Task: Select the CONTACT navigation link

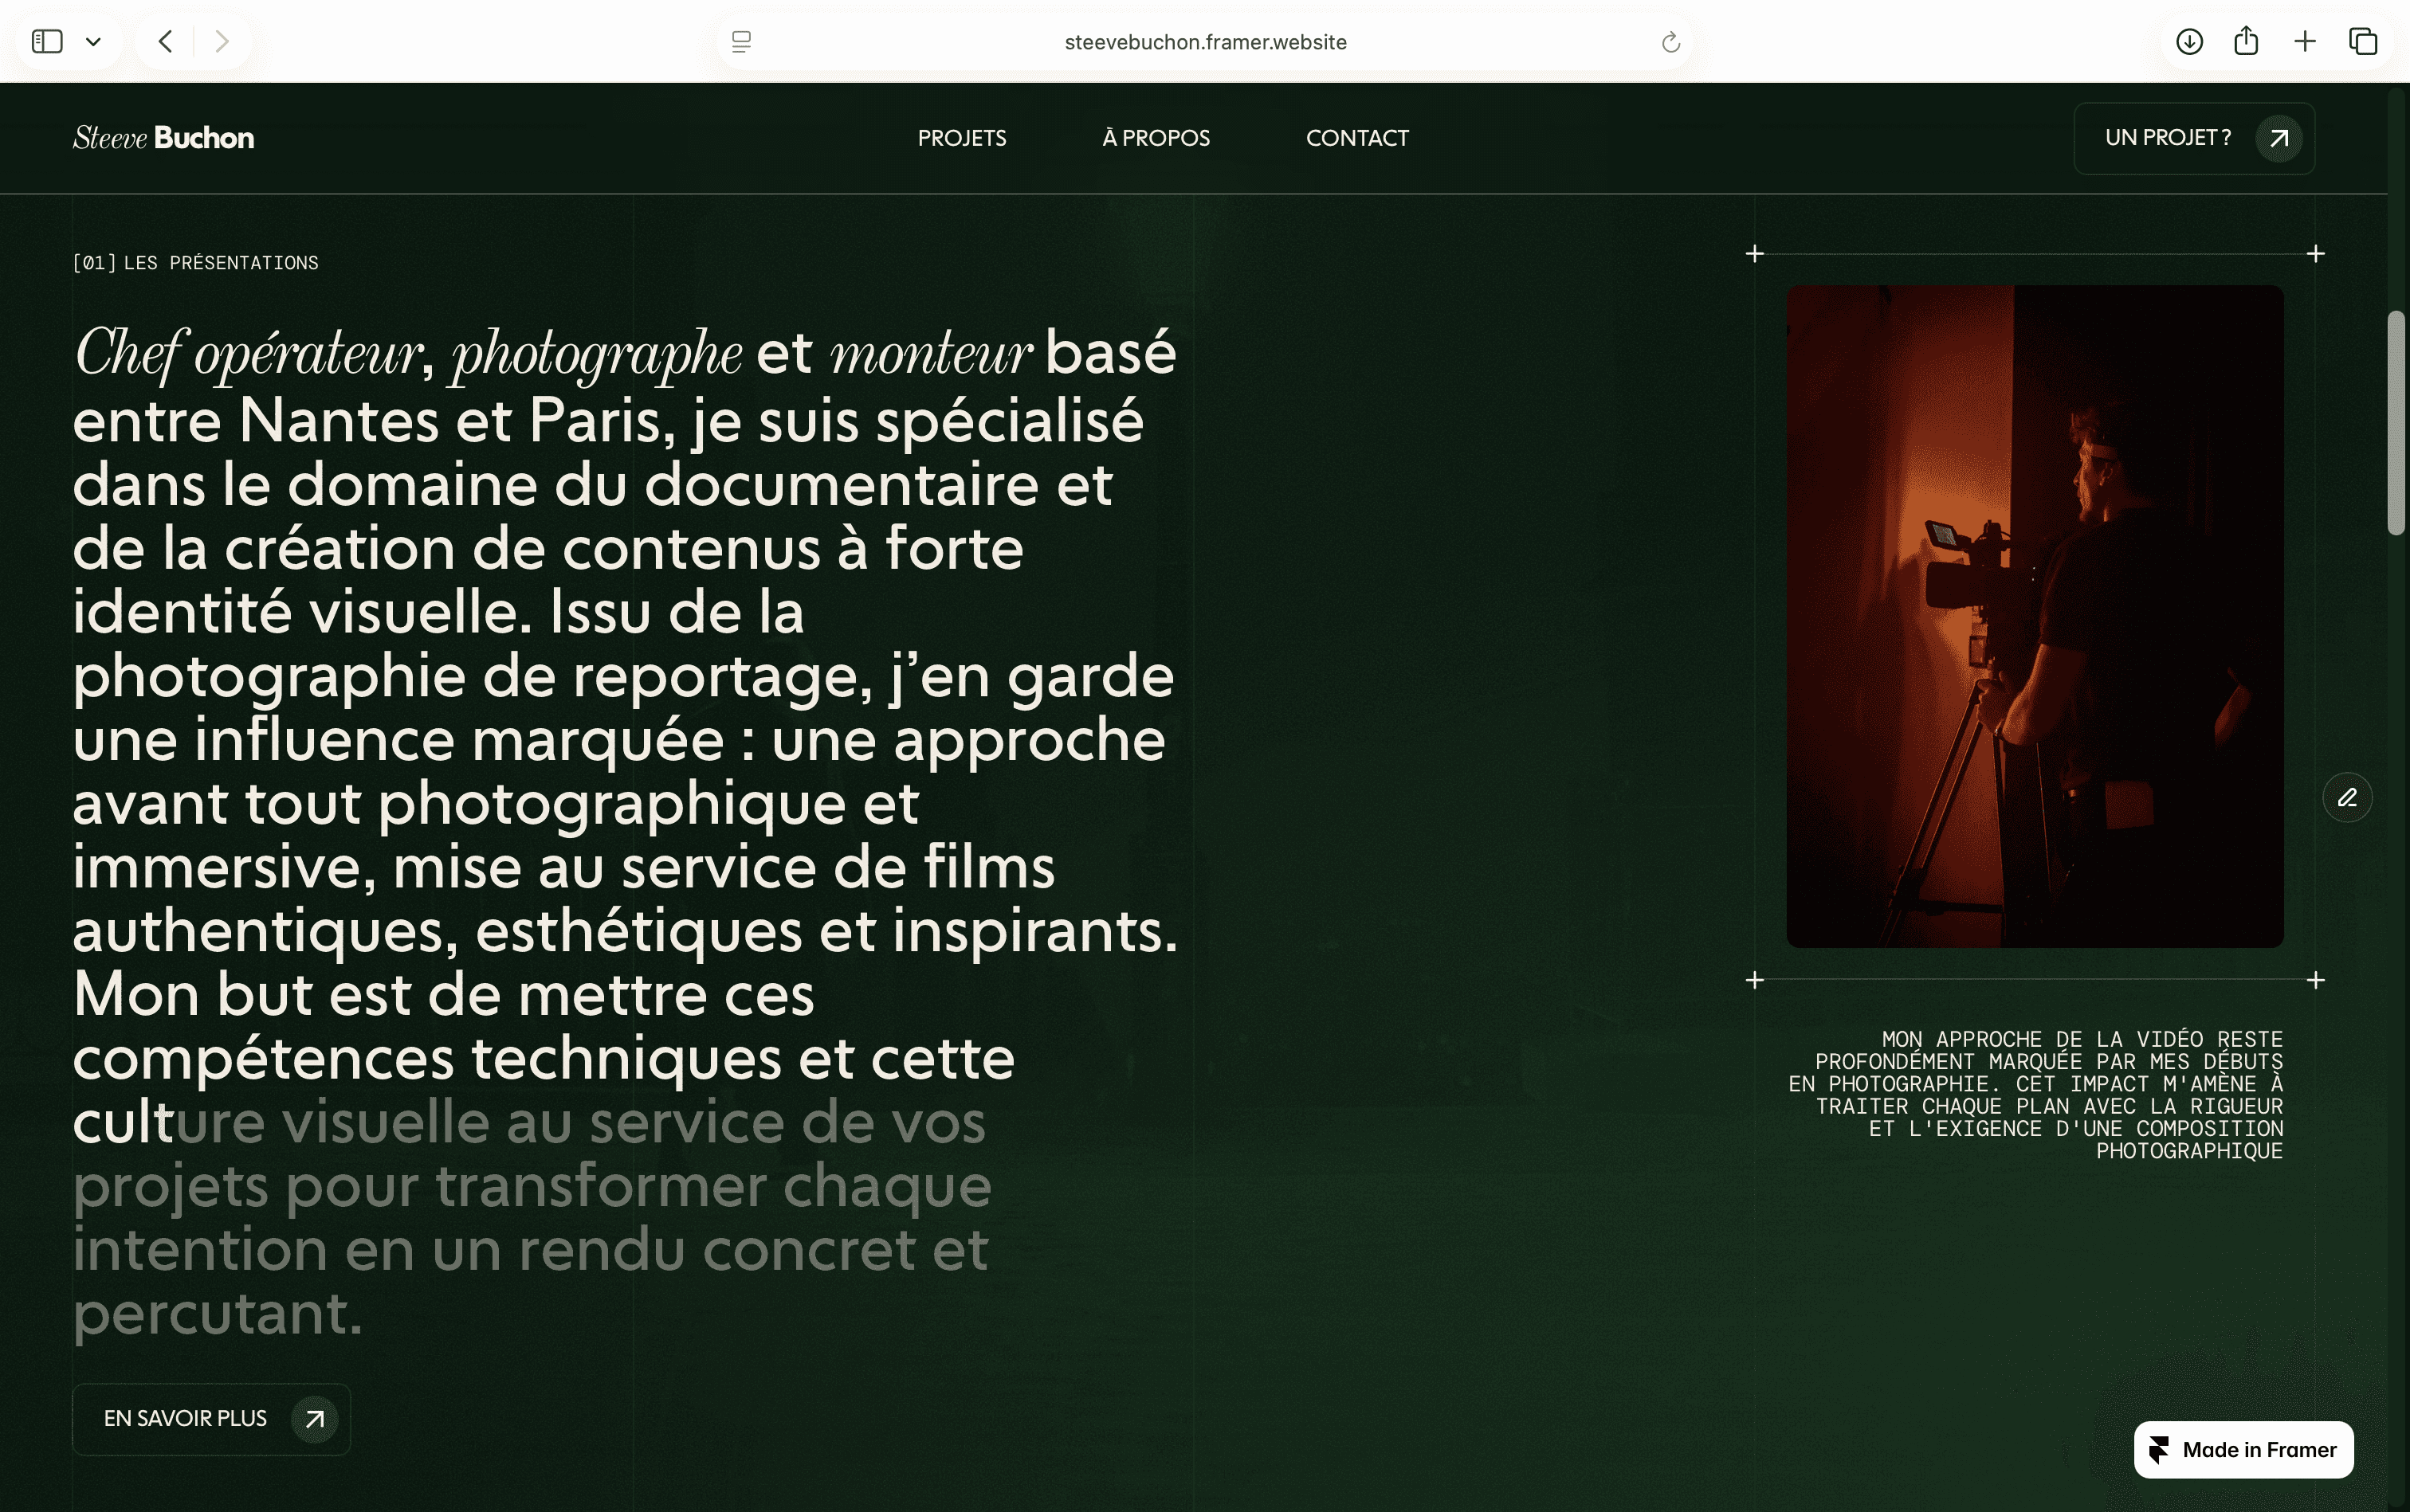Action: point(1356,138)
